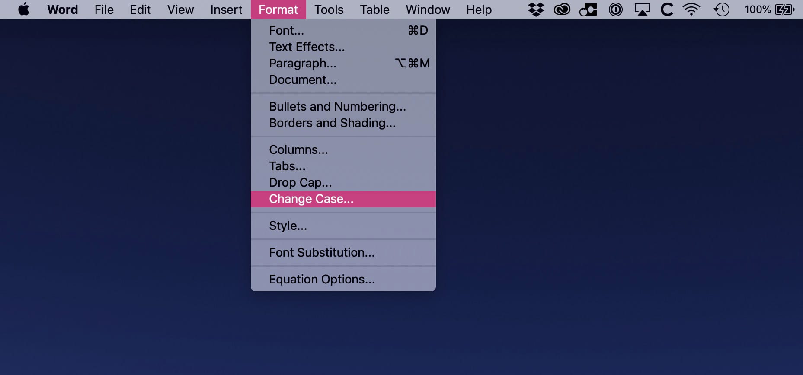Open the Window menu
803x375 pixels.
(x=428, y=10)
